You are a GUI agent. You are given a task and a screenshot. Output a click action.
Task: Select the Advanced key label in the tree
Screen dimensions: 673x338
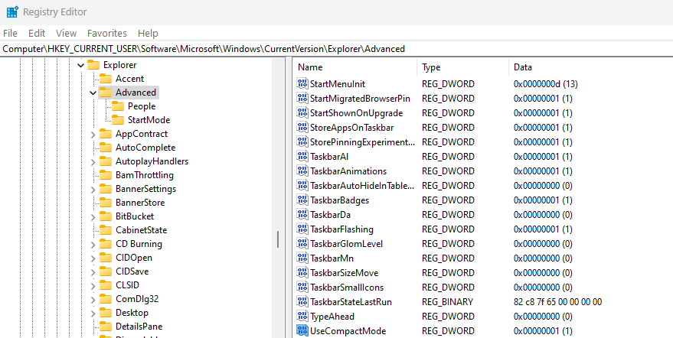(x=136, y=93)
